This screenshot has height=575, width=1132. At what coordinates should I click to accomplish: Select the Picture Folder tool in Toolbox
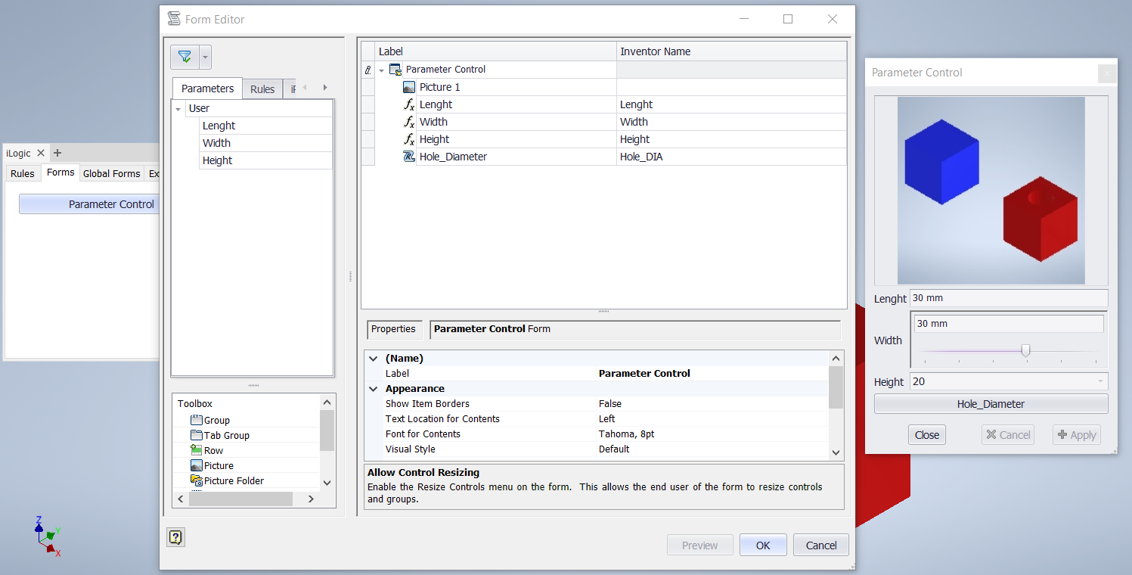[x=231, y=480]
